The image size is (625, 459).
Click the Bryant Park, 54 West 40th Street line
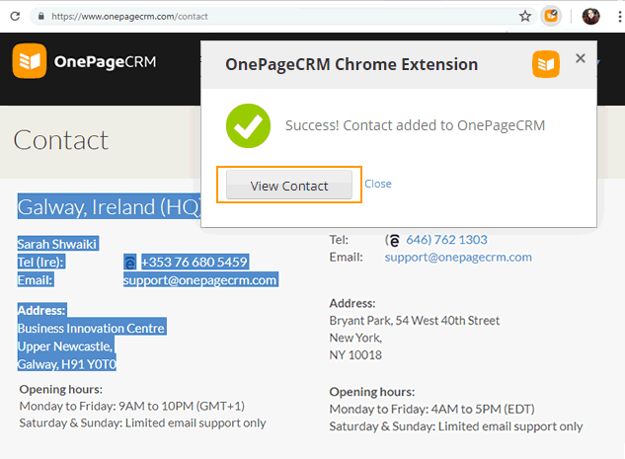(x=414, y=321)
